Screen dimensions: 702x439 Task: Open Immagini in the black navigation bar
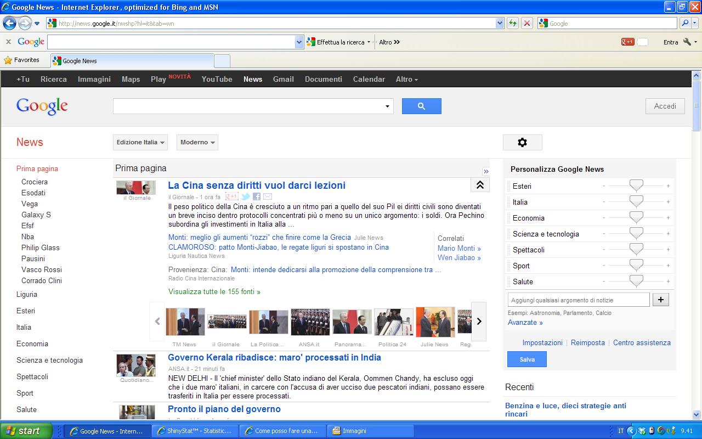coord(94,79)
